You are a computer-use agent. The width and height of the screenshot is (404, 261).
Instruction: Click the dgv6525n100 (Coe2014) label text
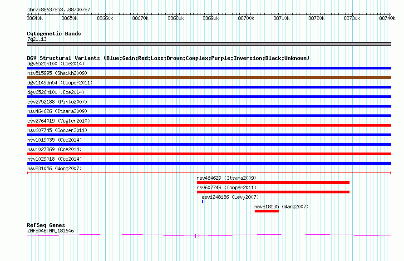pos(56,64)
